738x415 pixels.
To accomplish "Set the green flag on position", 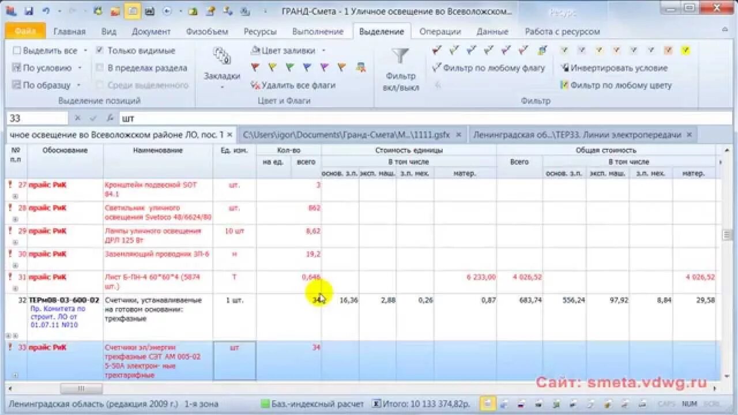I will 289,67.
